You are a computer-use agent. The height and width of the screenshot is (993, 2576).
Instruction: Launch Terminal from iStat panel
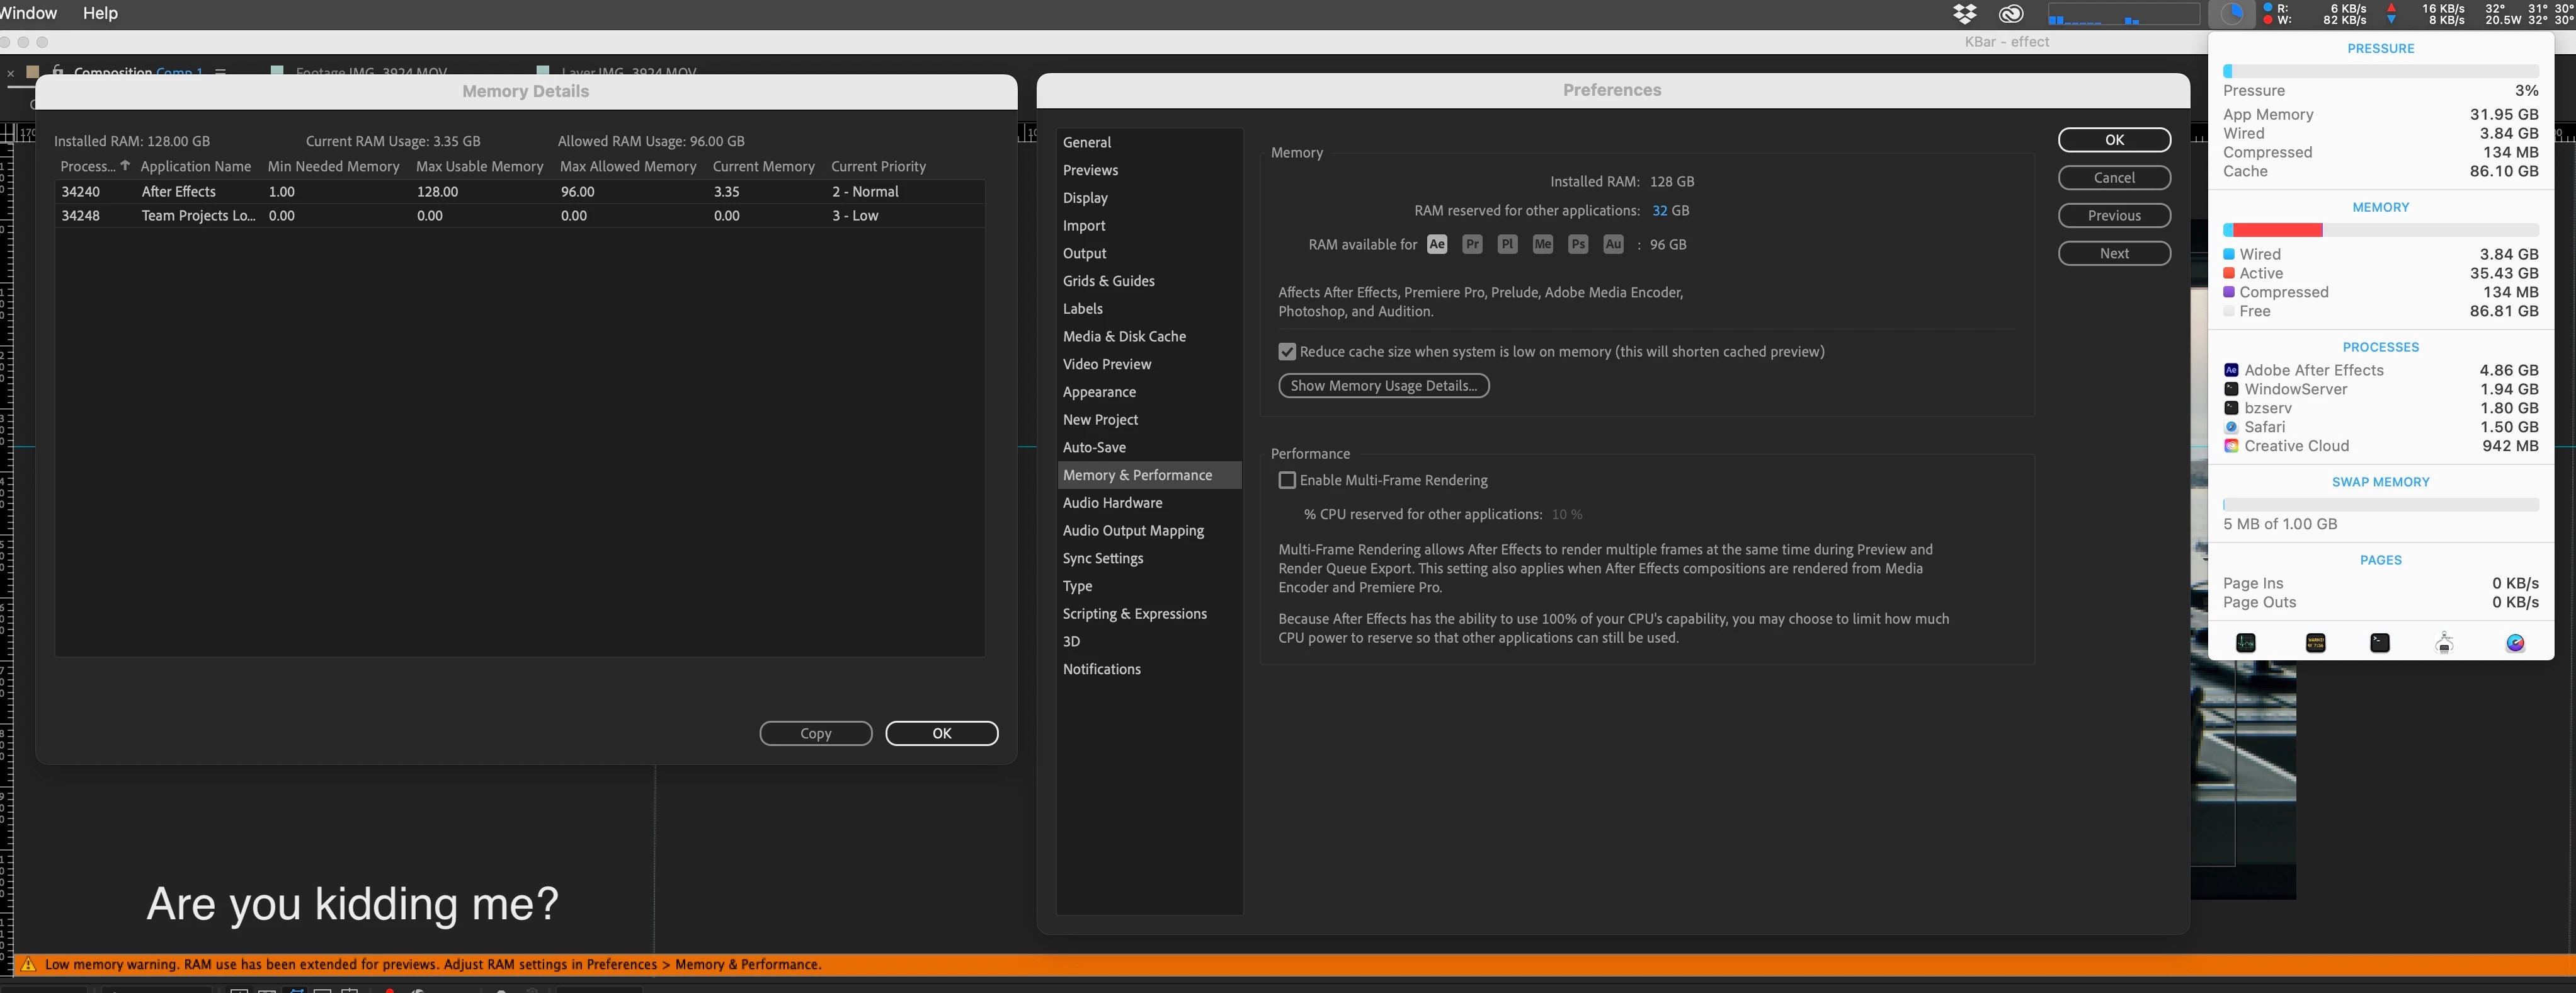2380,643
